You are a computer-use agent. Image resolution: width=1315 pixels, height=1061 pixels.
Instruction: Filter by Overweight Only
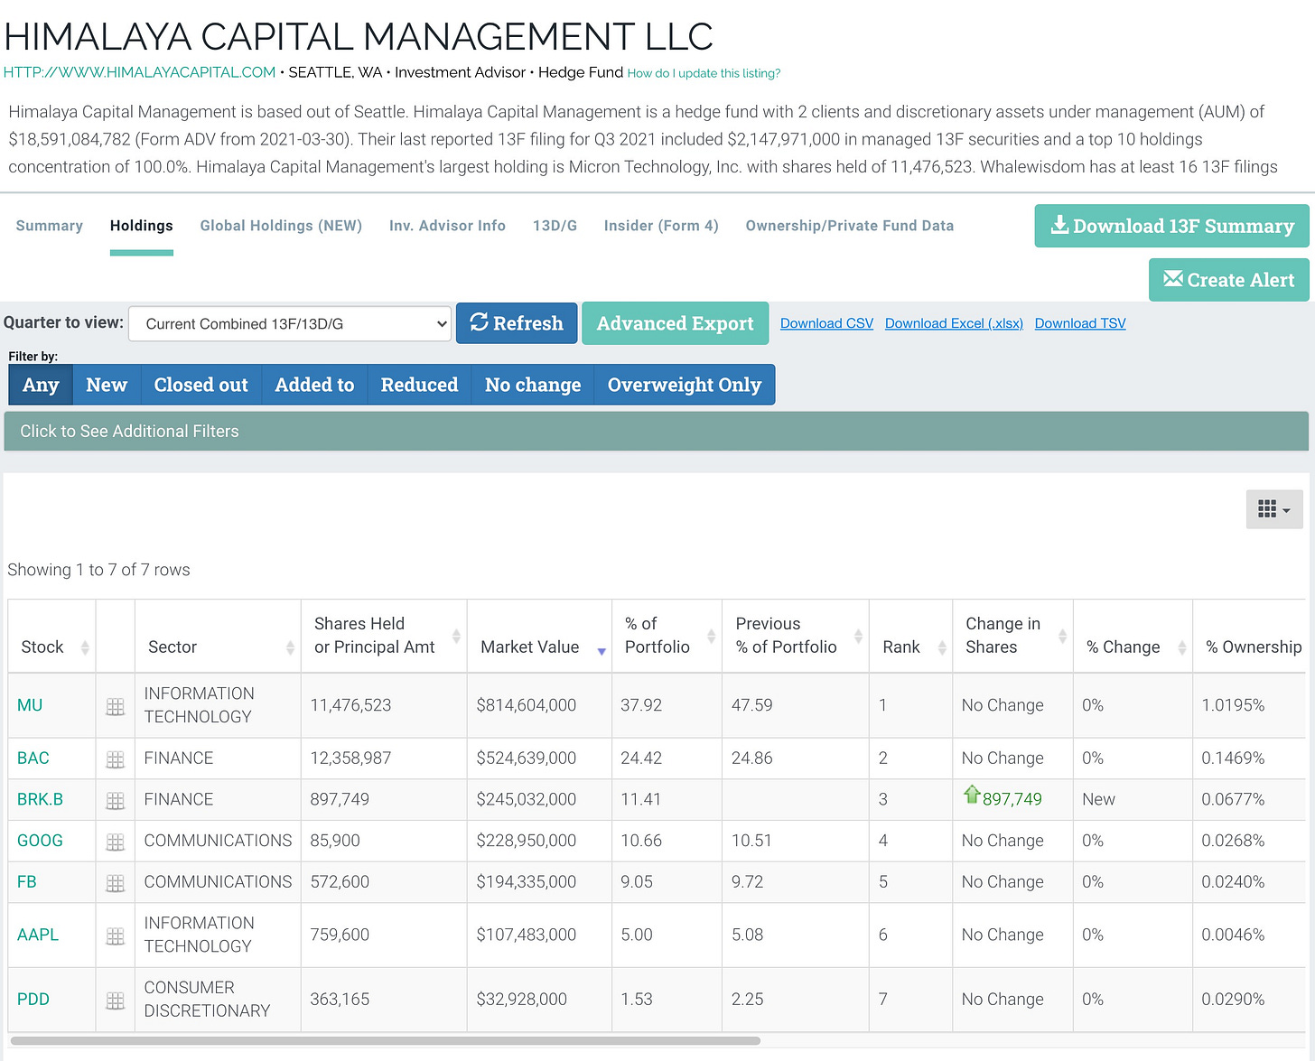pos(685,385)
